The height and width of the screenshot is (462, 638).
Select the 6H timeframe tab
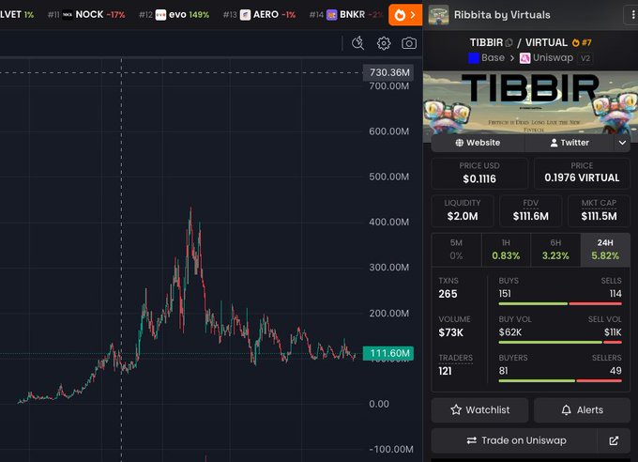[555, 250]
